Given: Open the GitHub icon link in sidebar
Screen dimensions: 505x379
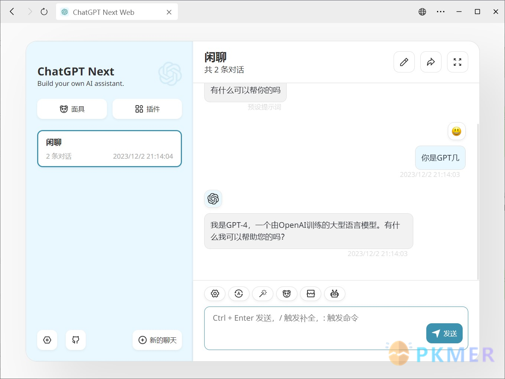Looking at the screenshot, I should [x=76, y=340].
